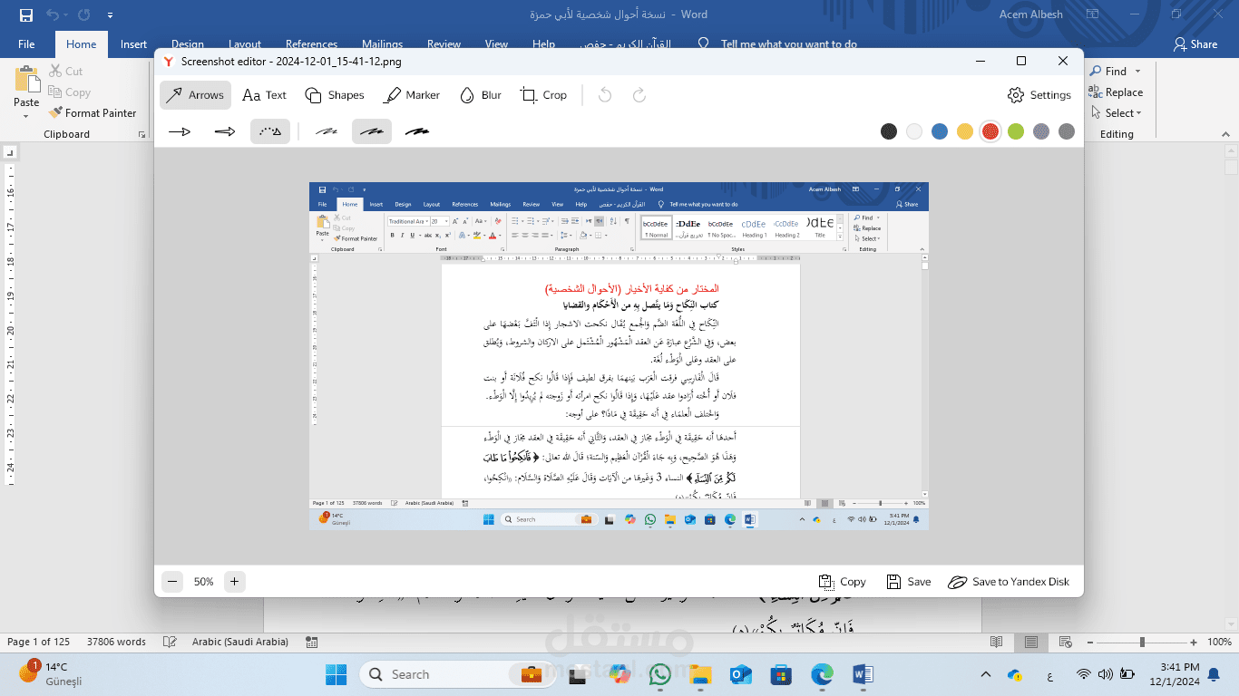
Task: Zoom in within Screenshot editor
Action: pos(234,582)
